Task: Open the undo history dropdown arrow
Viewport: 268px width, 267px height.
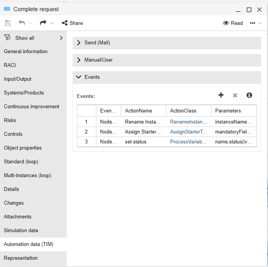Action: pos(31,23)
